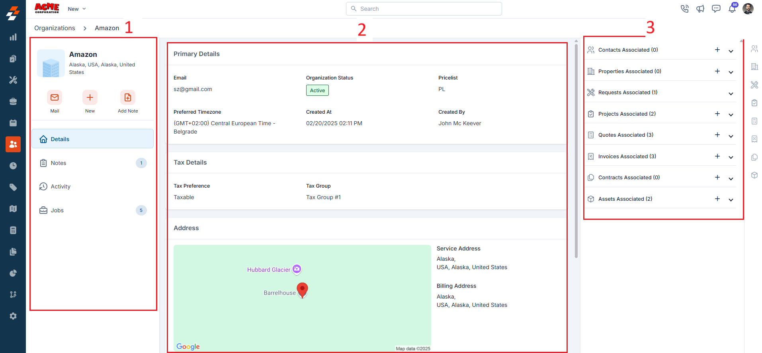The image size is (762, 353).
Task: Open the dashboard bar chart icon in sidebar
Action: [x=13, y=37]
